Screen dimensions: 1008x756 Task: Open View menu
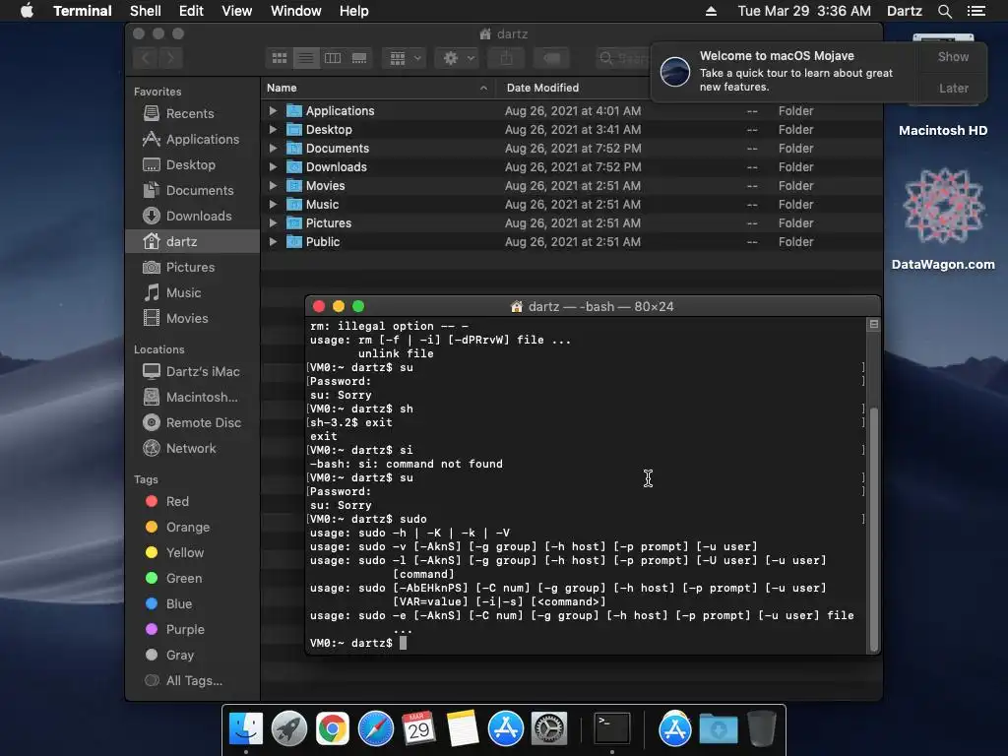[236, 11]
